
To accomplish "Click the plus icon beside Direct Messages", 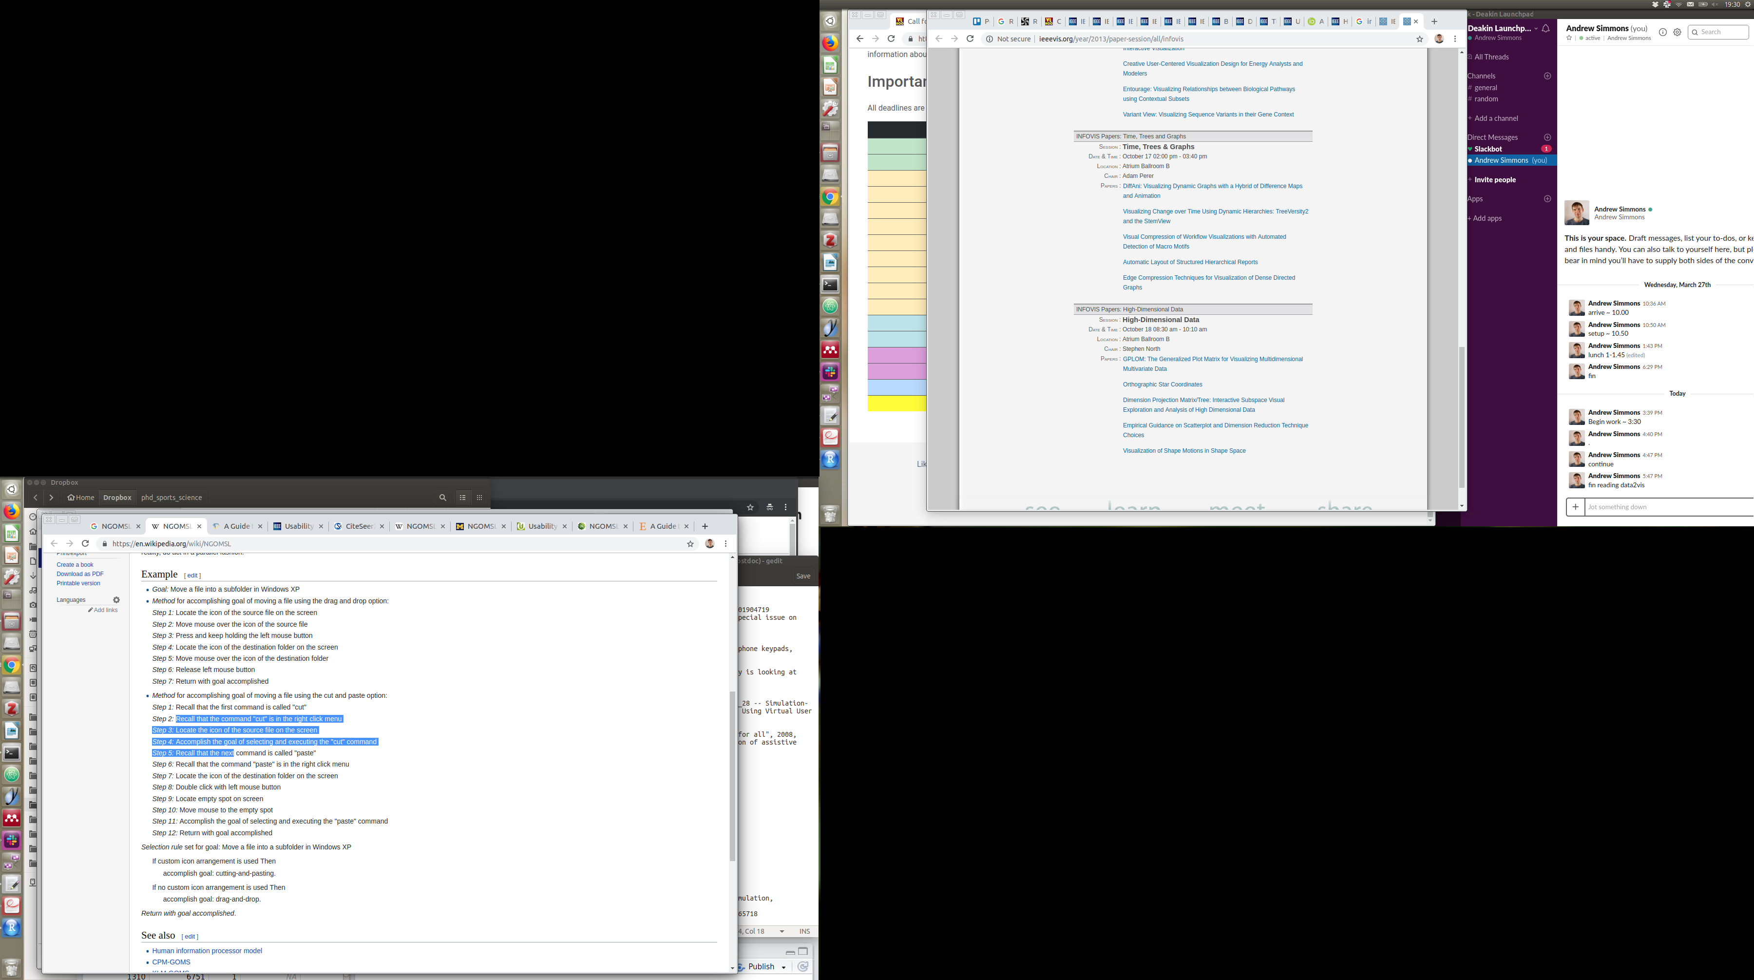I will tap(1547, 137).
